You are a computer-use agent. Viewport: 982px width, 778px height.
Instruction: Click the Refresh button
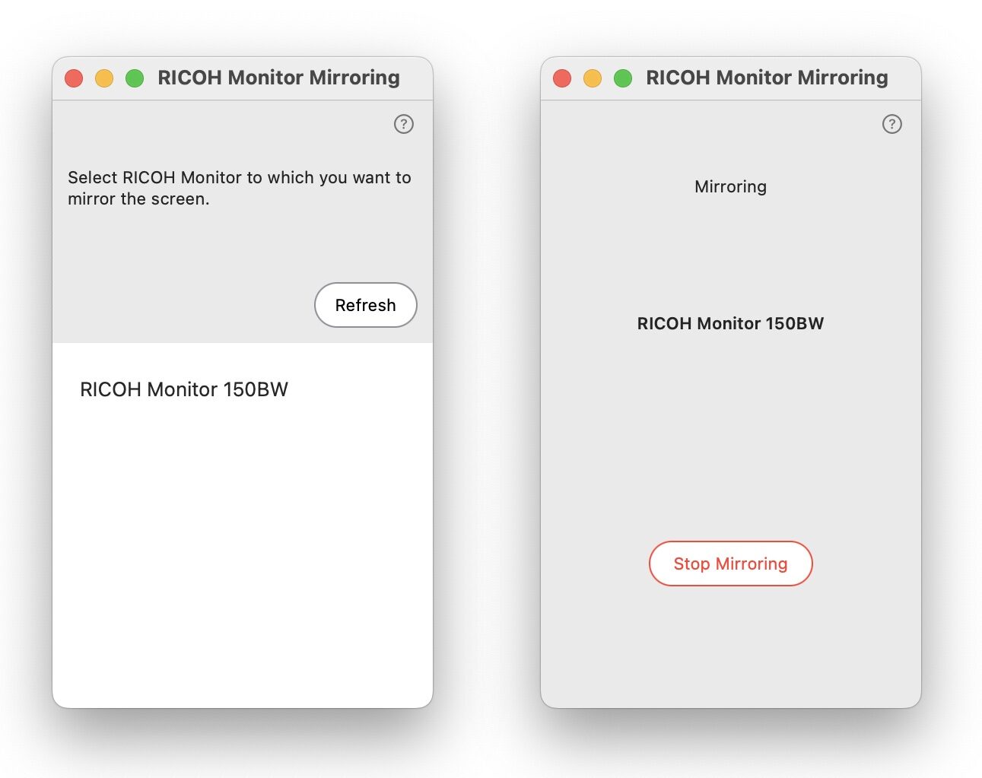tap(366, 305)
